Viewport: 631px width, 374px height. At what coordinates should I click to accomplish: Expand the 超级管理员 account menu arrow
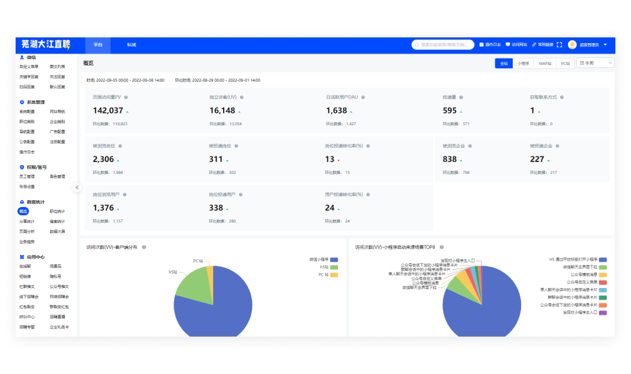pyautogui.click(x=605, y=45)
